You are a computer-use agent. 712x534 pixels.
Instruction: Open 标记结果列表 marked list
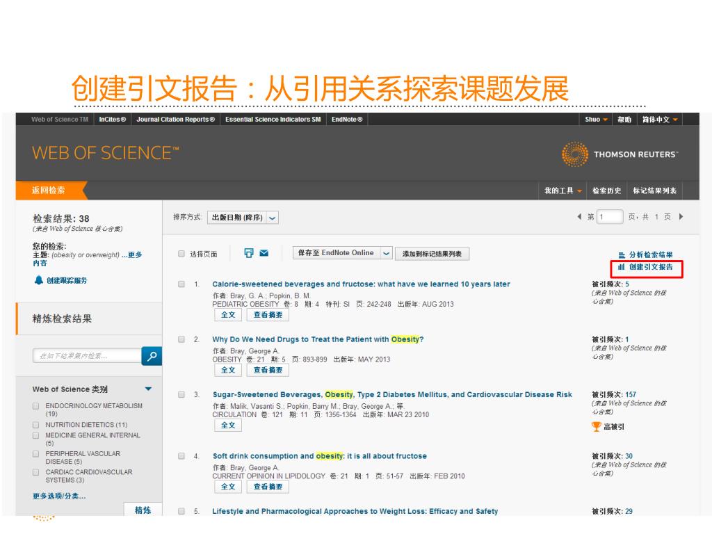[655, 191]
